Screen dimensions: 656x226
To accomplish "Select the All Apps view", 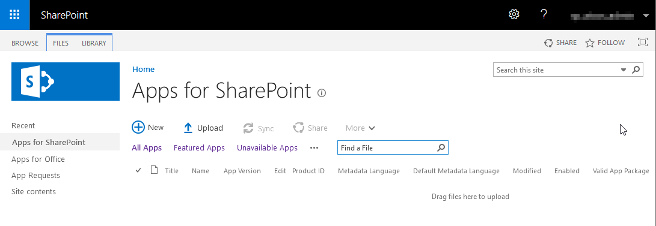I will (147, 147).
